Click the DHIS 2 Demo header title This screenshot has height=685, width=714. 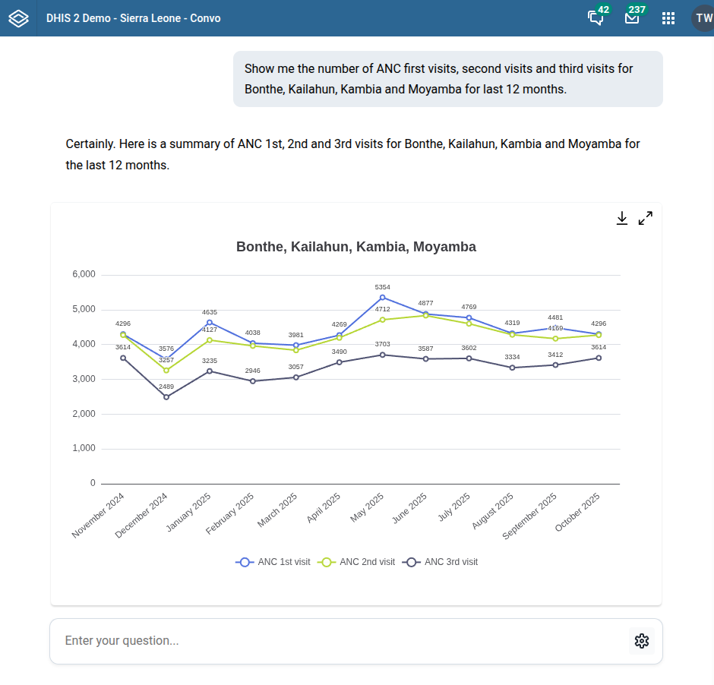pos(133,18)
